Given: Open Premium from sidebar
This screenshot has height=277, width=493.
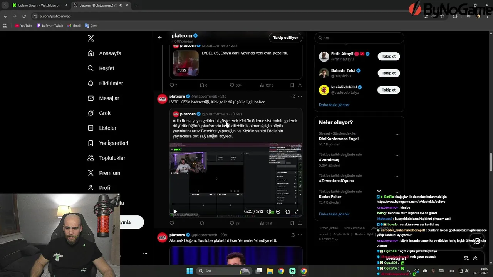Looking at the screenshot, I should [104, 173].
